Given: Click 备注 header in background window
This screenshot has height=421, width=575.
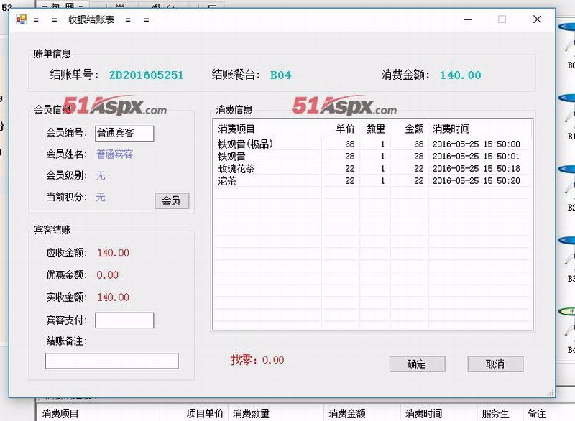Looking at the screenshot, I should coord(537,414).
